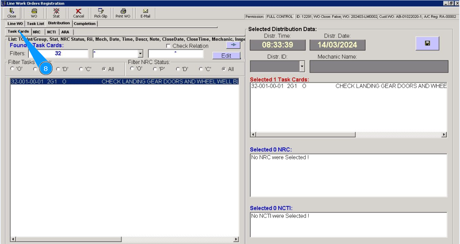Image resolution: width=460 pixels, height=244 pixels.
Task: Expand the Distr. ID dropdown
Action: (302, 66)
